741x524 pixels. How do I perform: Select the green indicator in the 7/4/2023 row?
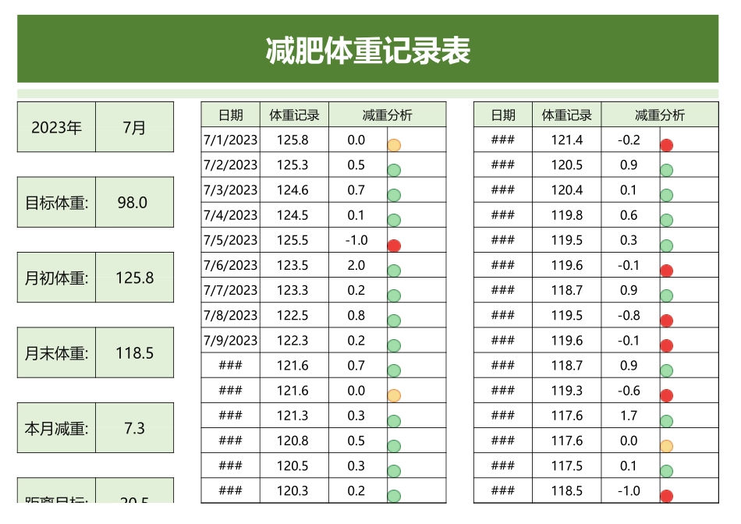tap(394, 220)
